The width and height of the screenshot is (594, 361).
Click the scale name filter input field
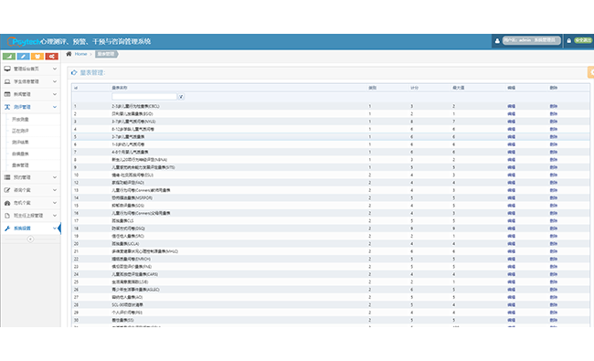(x=144, y=97)
